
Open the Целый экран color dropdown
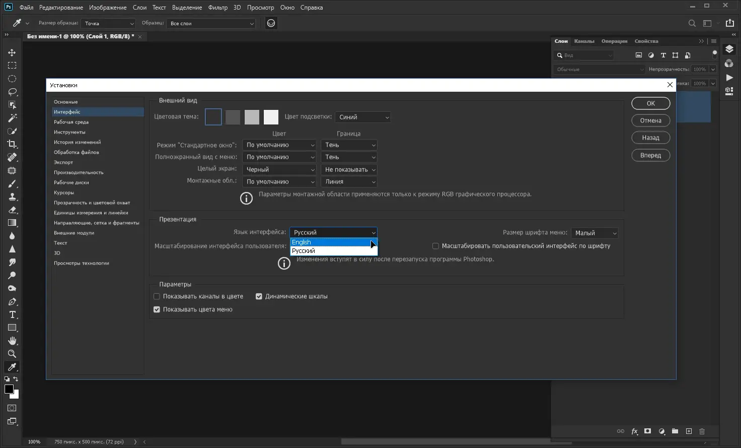(x=279, y=169)
